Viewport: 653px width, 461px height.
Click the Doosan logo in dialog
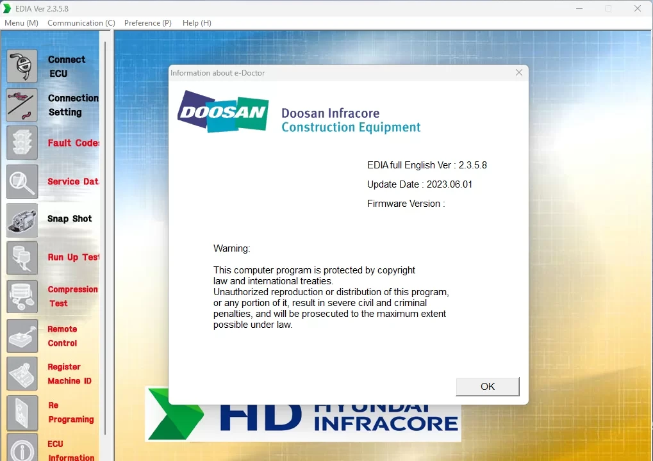click(222, 111)
